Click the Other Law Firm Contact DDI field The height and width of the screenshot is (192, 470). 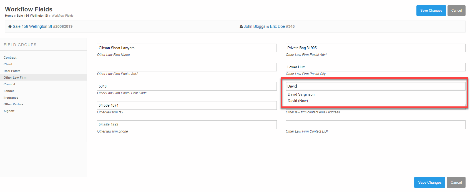pos(375,124)
